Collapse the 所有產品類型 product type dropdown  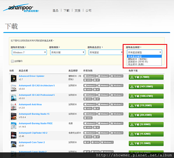(144, 52)
